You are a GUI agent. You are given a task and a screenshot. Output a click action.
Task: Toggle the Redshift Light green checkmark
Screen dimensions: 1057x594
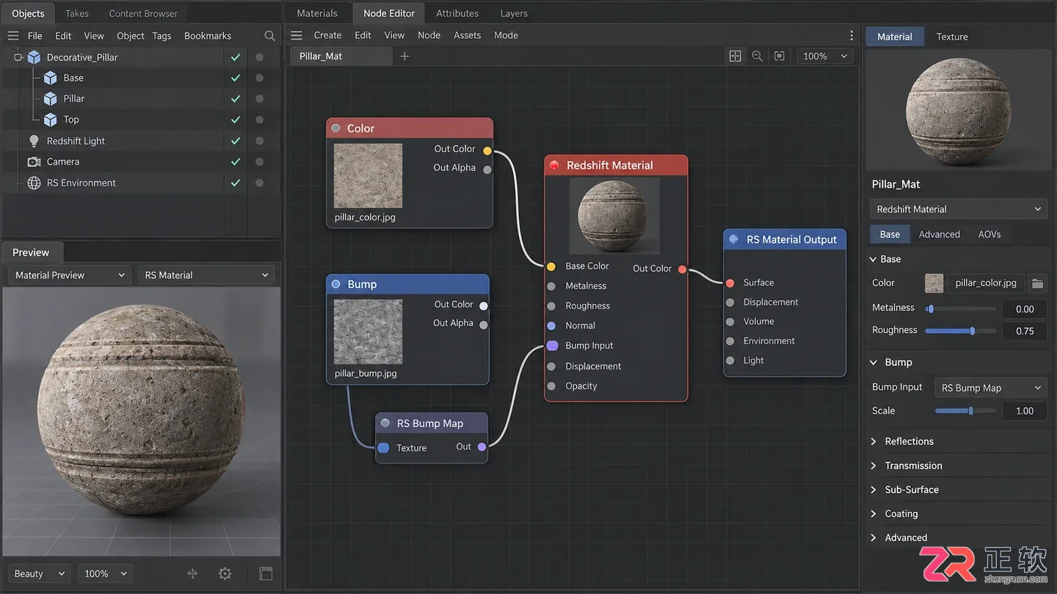click(236, 141)
